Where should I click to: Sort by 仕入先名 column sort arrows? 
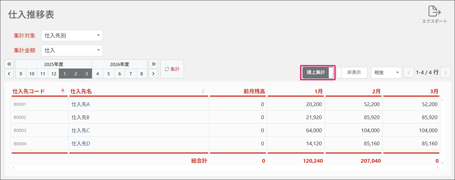203,91
